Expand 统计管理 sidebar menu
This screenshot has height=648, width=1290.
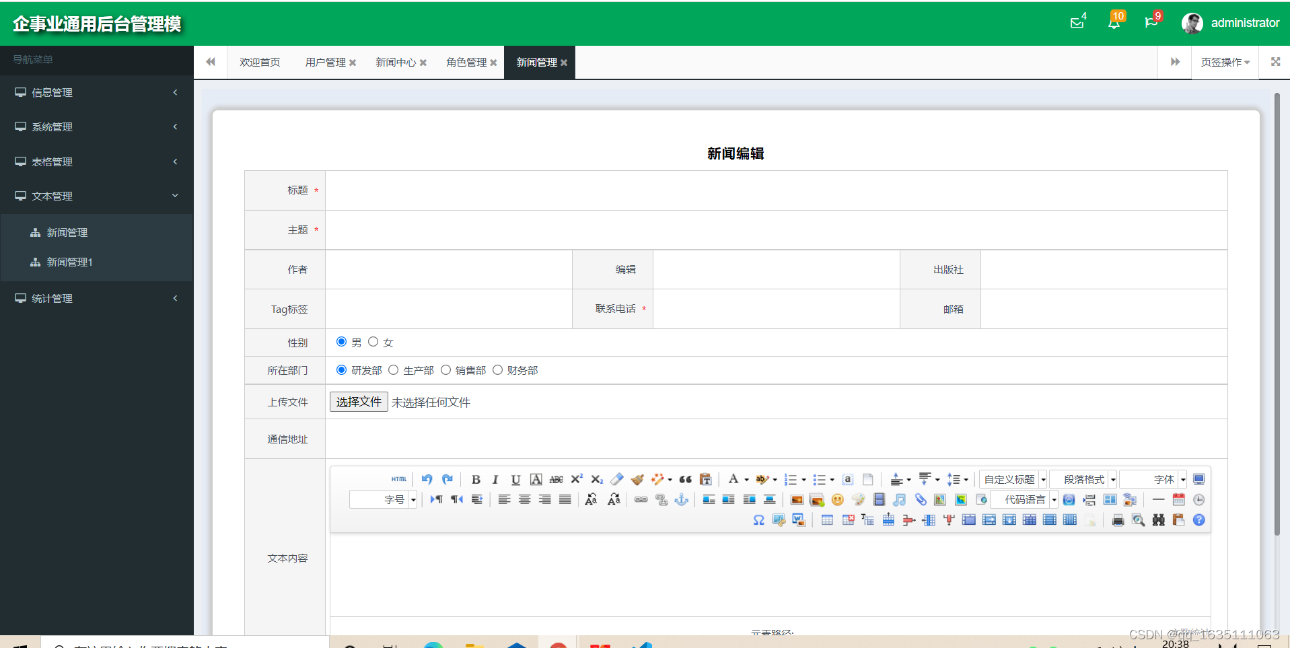click(97, 298)
